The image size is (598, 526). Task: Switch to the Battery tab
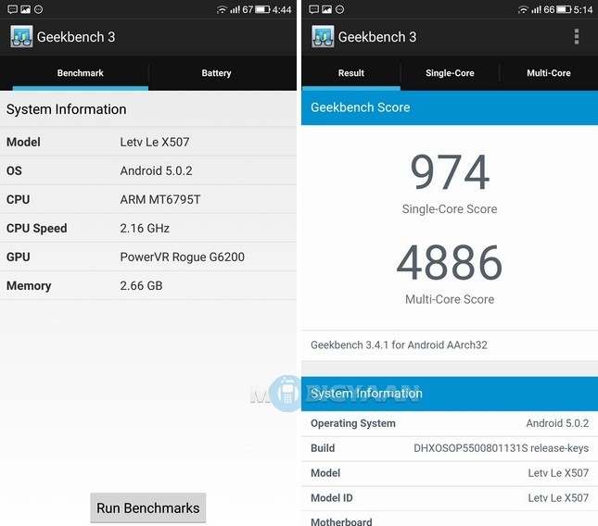pos(216,73)
